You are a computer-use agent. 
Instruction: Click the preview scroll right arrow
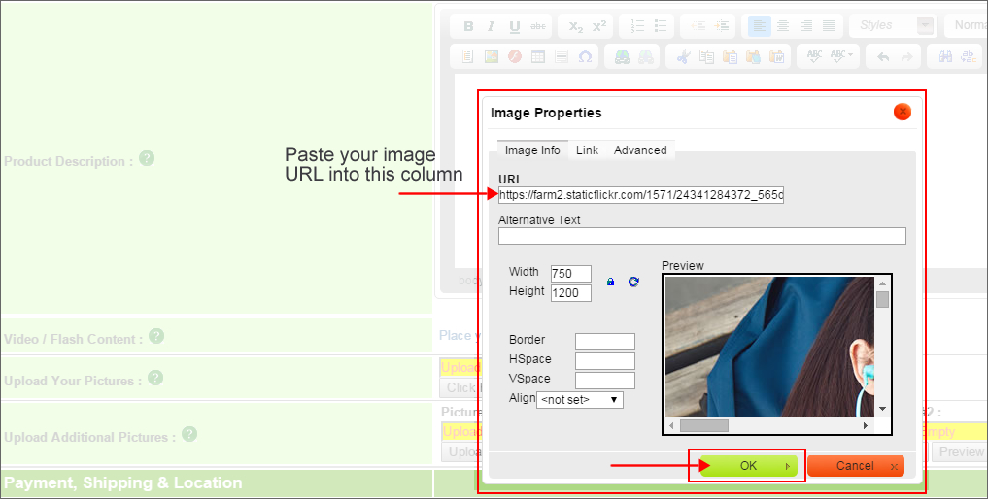pos(866,426)
